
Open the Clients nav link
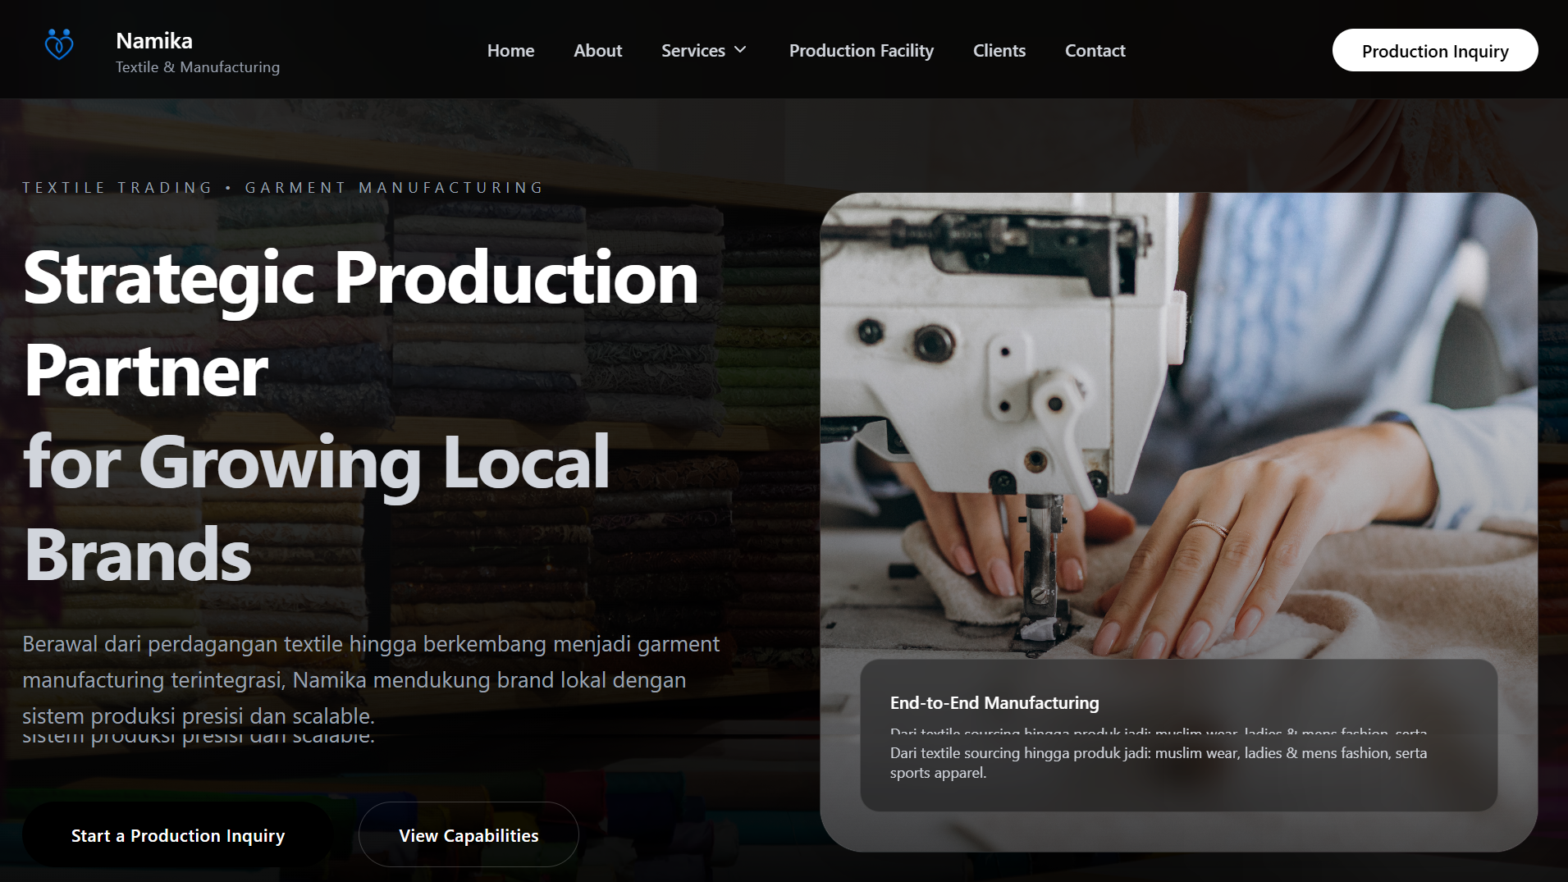[x=999, y=51]
